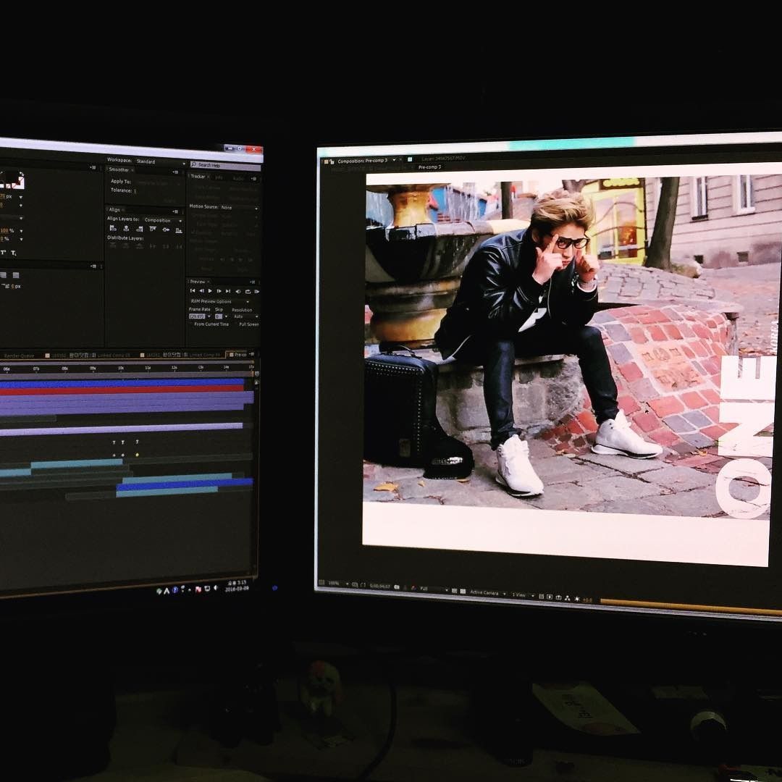Open the Render Queue tab

pos(20,356)
